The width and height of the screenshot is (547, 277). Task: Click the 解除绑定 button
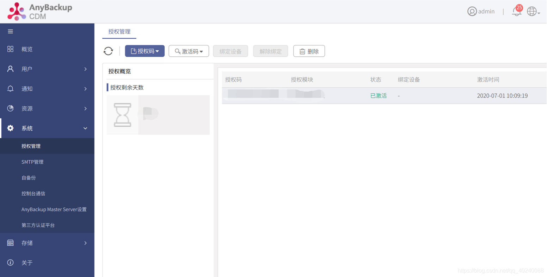(x=271, y=51)
